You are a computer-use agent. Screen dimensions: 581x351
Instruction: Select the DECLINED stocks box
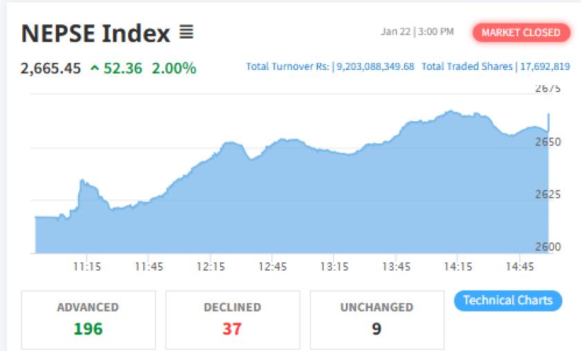[232, 319]
